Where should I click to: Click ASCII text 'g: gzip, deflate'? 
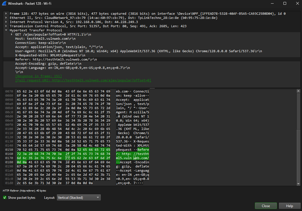click(132, 166)
